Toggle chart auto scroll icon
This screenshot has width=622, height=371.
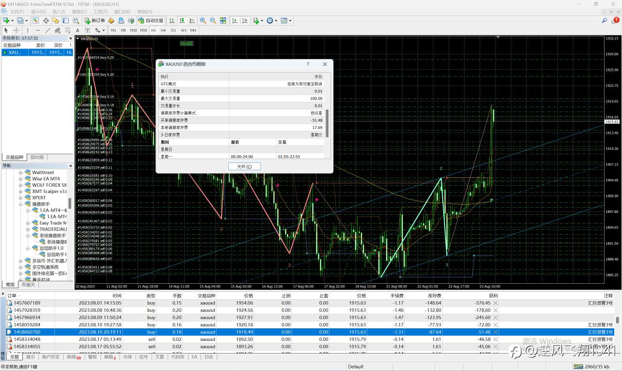(235, 20)
